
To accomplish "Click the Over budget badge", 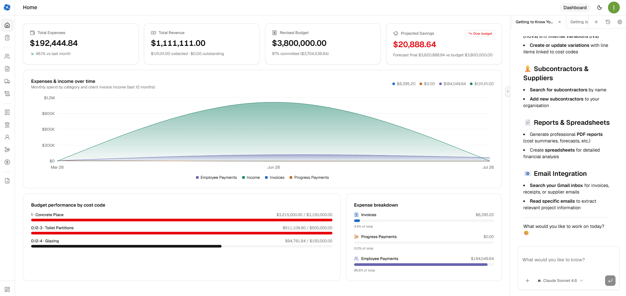I will [x=480, y=33].
